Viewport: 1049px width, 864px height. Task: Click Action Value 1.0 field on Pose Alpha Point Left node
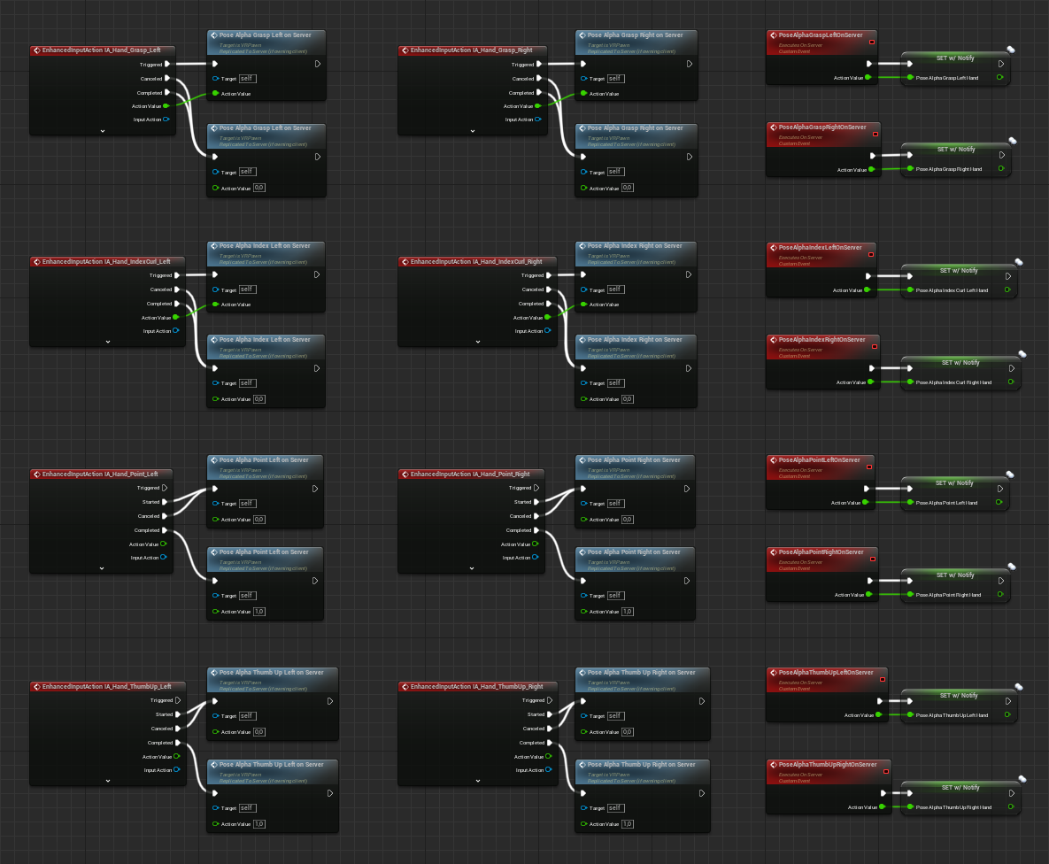[x=258, y=612]
